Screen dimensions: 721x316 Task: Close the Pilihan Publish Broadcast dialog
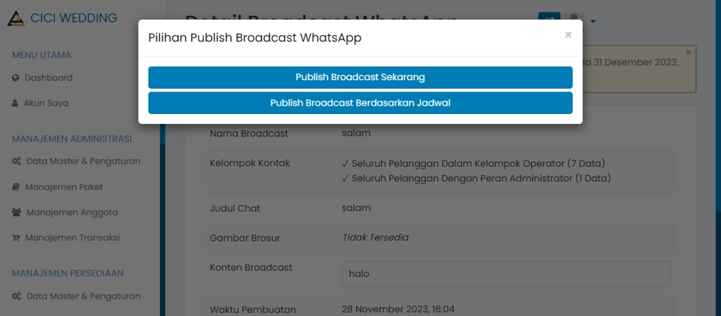tap(568, 34)
